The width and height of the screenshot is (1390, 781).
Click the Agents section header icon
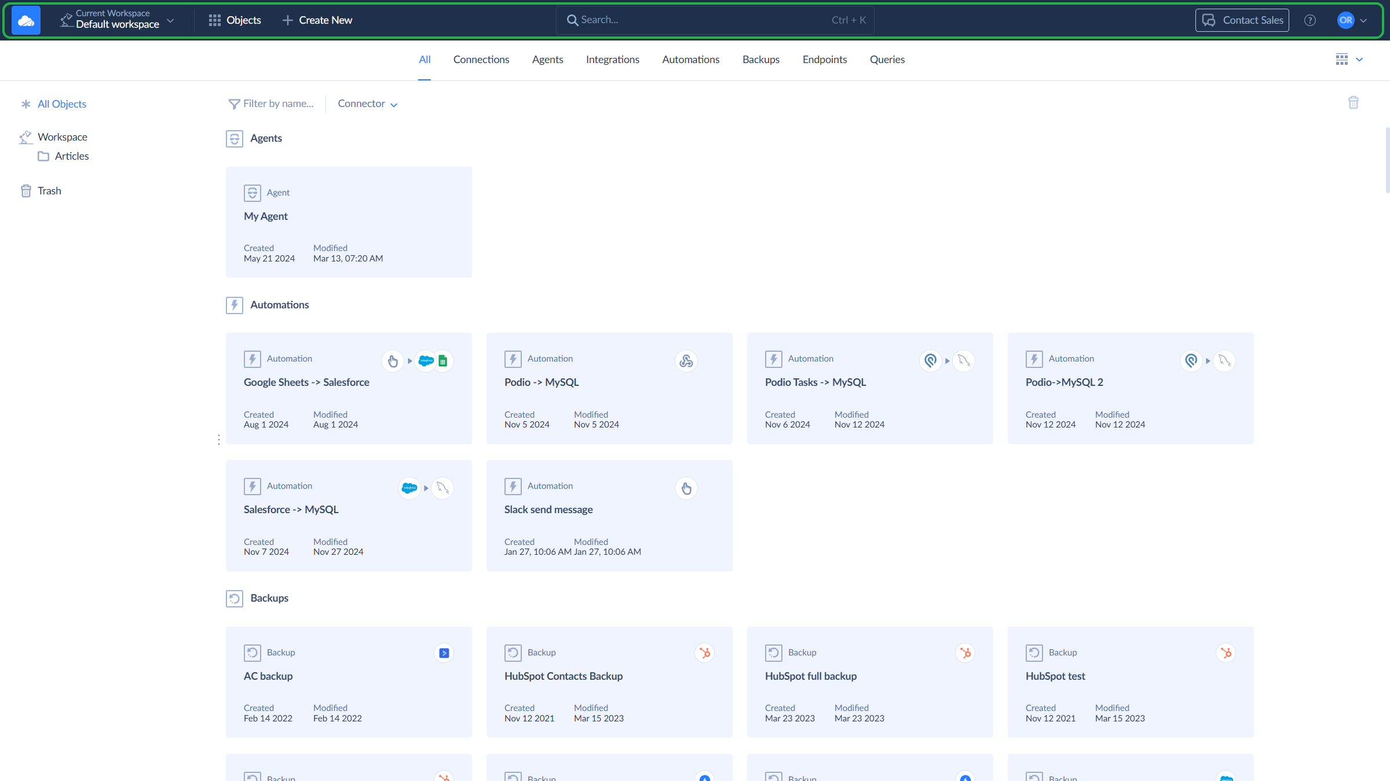tap(234, 138)
